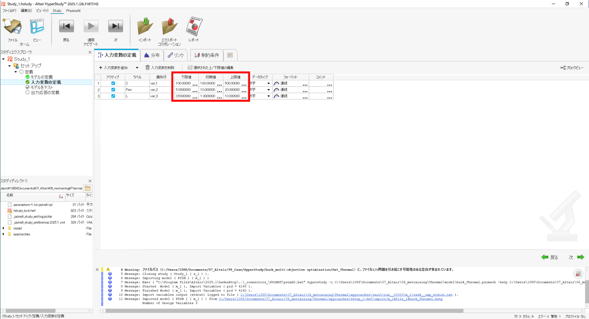The image size is (589, 319).
Task: Toggle the active checkbox for Fsw row
Action: coord(113,90)
